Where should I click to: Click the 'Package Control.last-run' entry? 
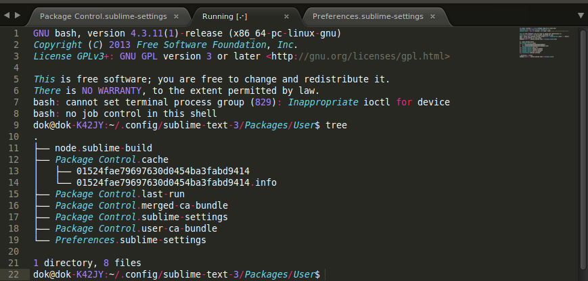click(120, 194)
